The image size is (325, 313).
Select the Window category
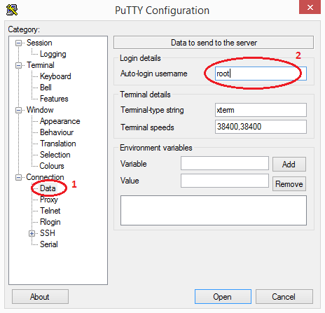pos(40,110)
